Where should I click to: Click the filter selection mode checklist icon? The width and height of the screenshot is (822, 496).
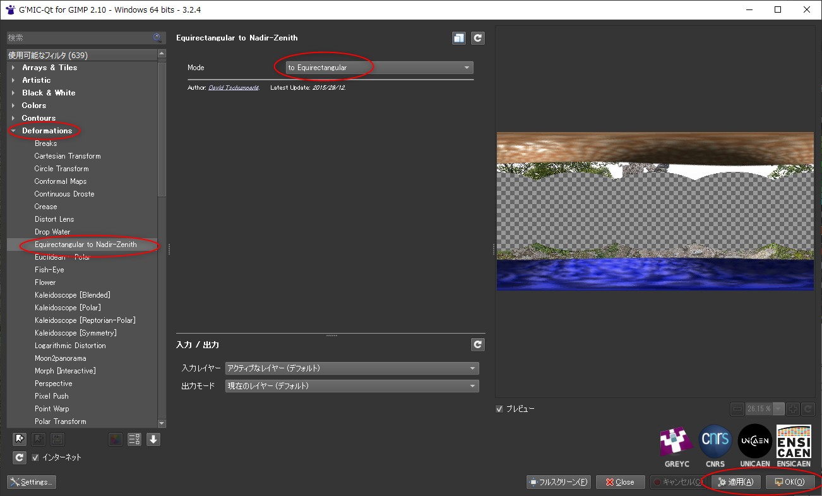pos(134,439)
